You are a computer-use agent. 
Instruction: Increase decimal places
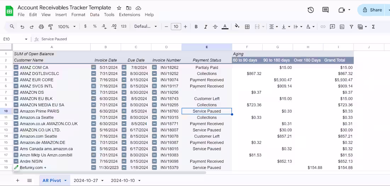coord(114,26)
